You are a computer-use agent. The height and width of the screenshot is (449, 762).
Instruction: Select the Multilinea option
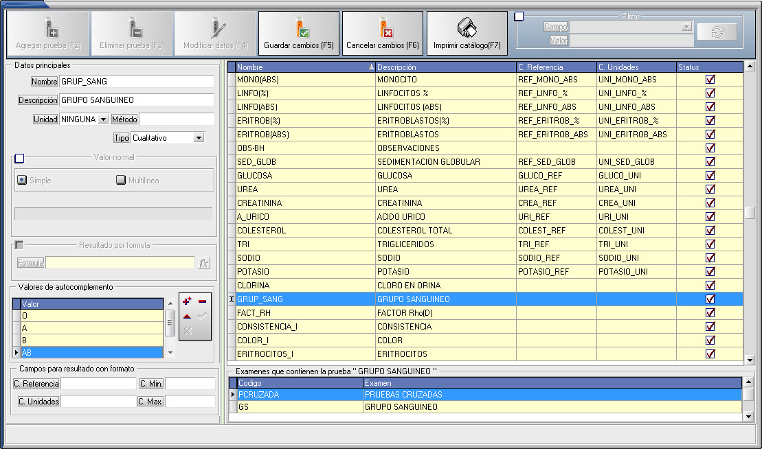point(121,180)
